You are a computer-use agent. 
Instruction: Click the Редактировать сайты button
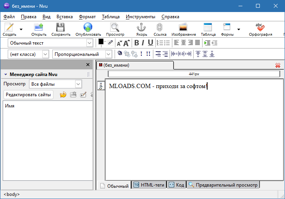28,95
